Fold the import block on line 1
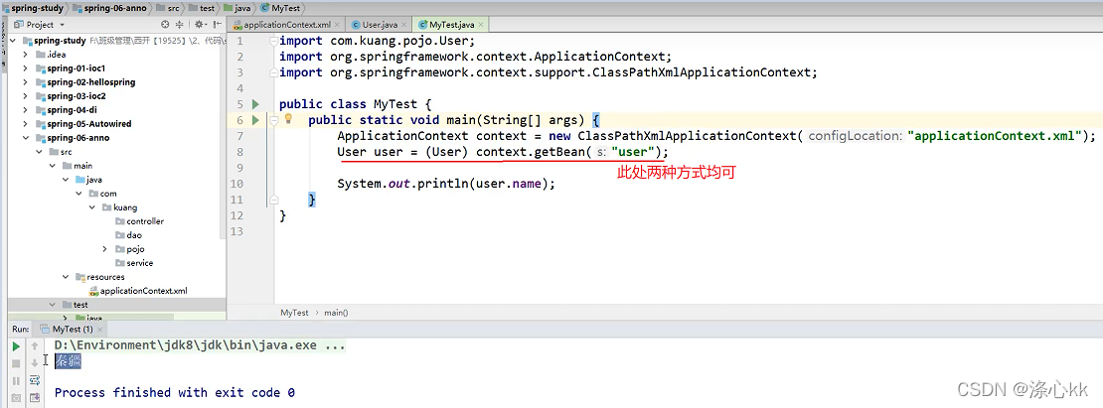The height and width of the screenshot is (408, 1103). point(274,41)
